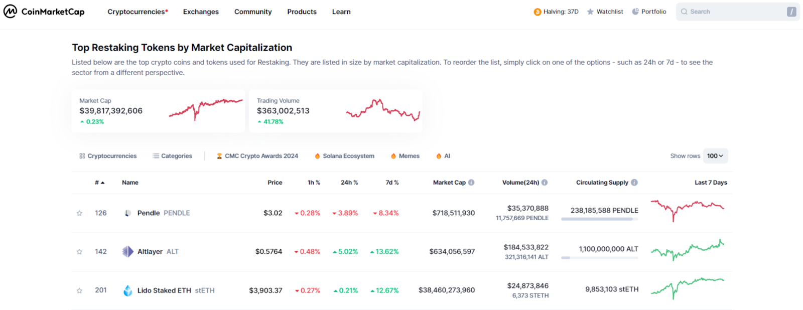The height and width of the screenshot is (310, 803).
Task: Click the Solana Ecosystem flame icon
Action: point(317,156)
